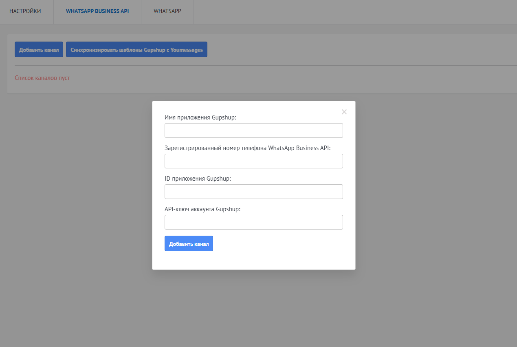
Task: Submit the dialog's blue Добавить канал button
Action: [189, 244]
